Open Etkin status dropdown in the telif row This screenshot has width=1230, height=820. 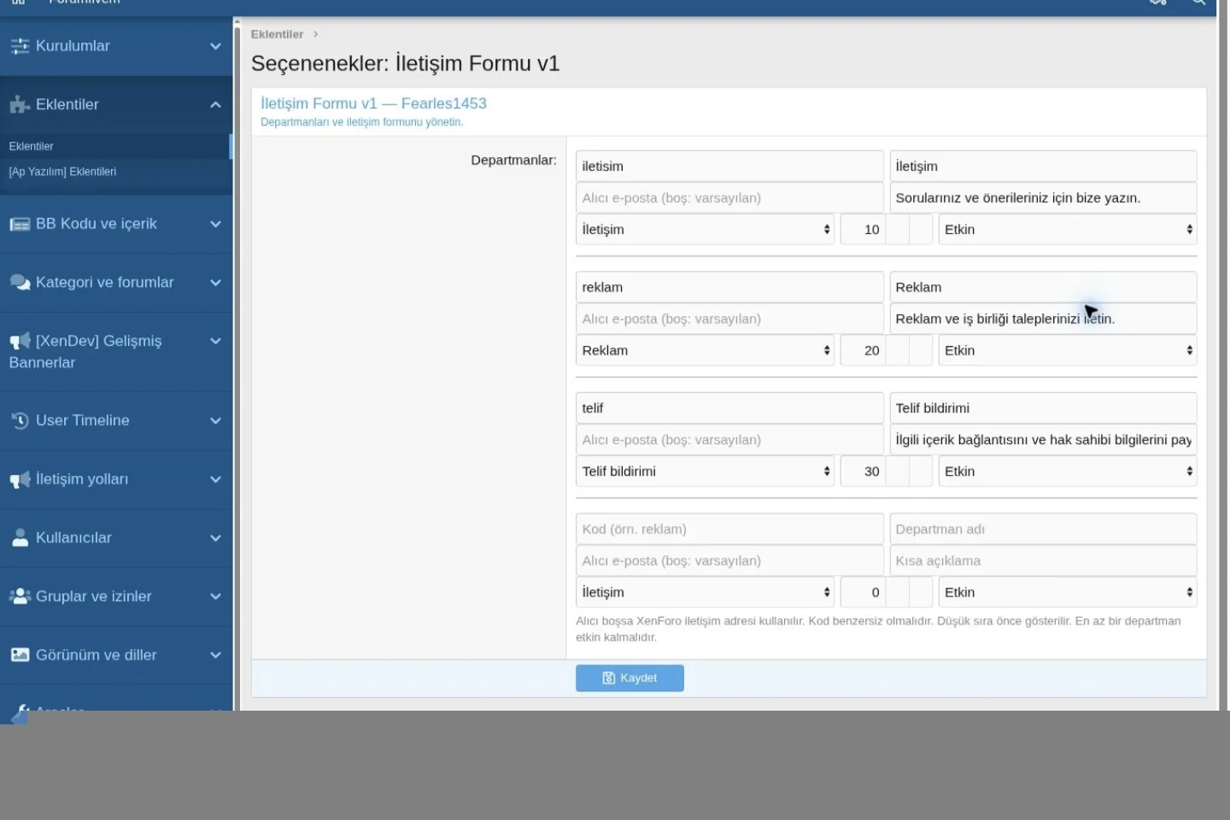1067,471
